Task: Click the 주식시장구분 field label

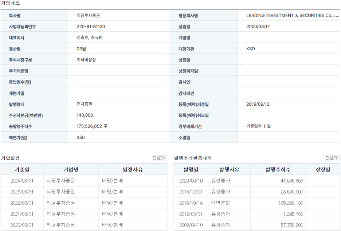Action: tap(20, 60)
